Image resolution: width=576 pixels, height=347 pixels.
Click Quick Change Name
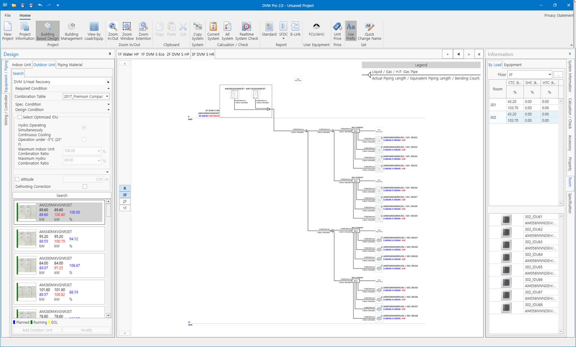(369, 31)
